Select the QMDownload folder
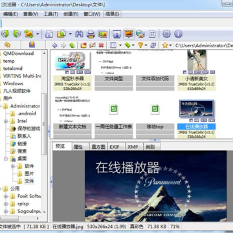The height and width of the screenshot is (233, 233). coord(18,54)
